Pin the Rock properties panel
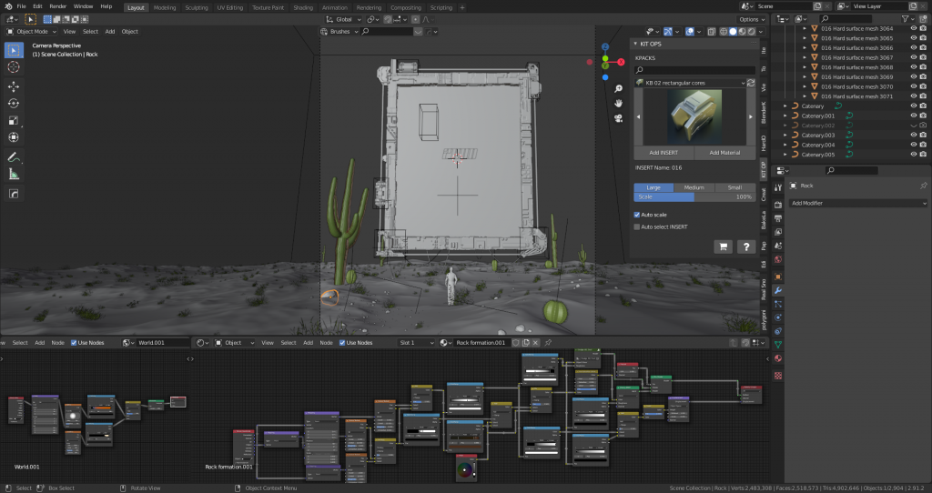The height and width of the screenshot is (493, 932). pos(923,186)
